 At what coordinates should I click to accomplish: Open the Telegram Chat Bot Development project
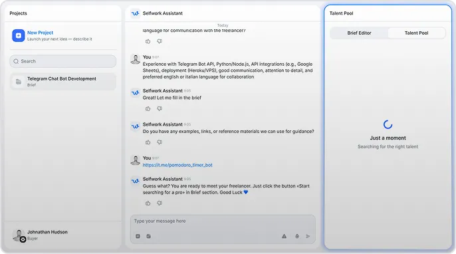(x=63, y=82)
